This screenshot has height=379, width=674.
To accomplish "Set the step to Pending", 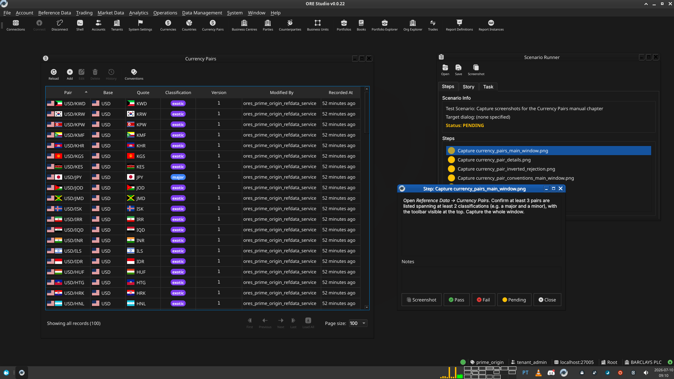I will click(x=514, y=300).
